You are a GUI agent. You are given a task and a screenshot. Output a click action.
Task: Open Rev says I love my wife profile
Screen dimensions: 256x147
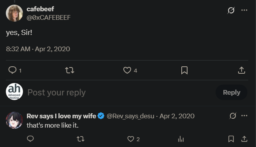coord(61,116)
